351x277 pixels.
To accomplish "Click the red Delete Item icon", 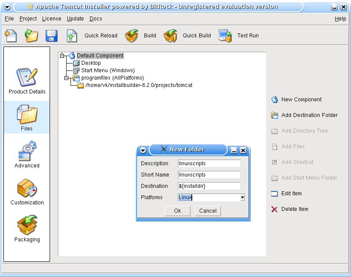I will pos(274,209).
